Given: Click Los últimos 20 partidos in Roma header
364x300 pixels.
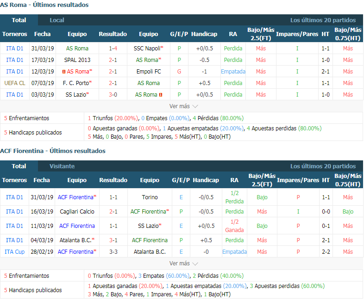Looking at the screenshot, I should 323,20.
